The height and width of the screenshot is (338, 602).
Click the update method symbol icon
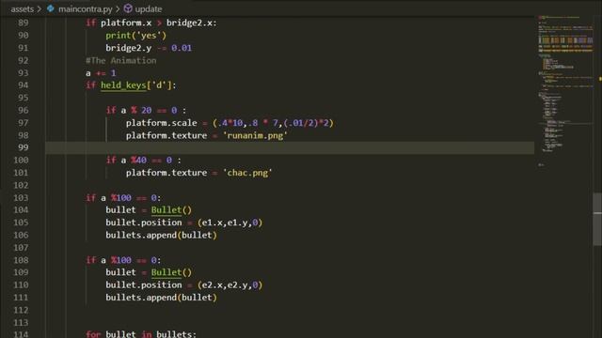(128, 8)
